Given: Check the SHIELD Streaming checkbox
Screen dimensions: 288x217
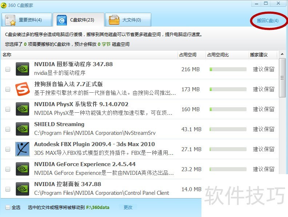Looking at the screenshot, I should click(x=8, y=129).
